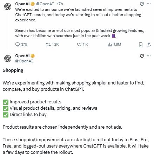Open more options menu on first tweet
The image size is (154, 157).
(x=149, y=4)
